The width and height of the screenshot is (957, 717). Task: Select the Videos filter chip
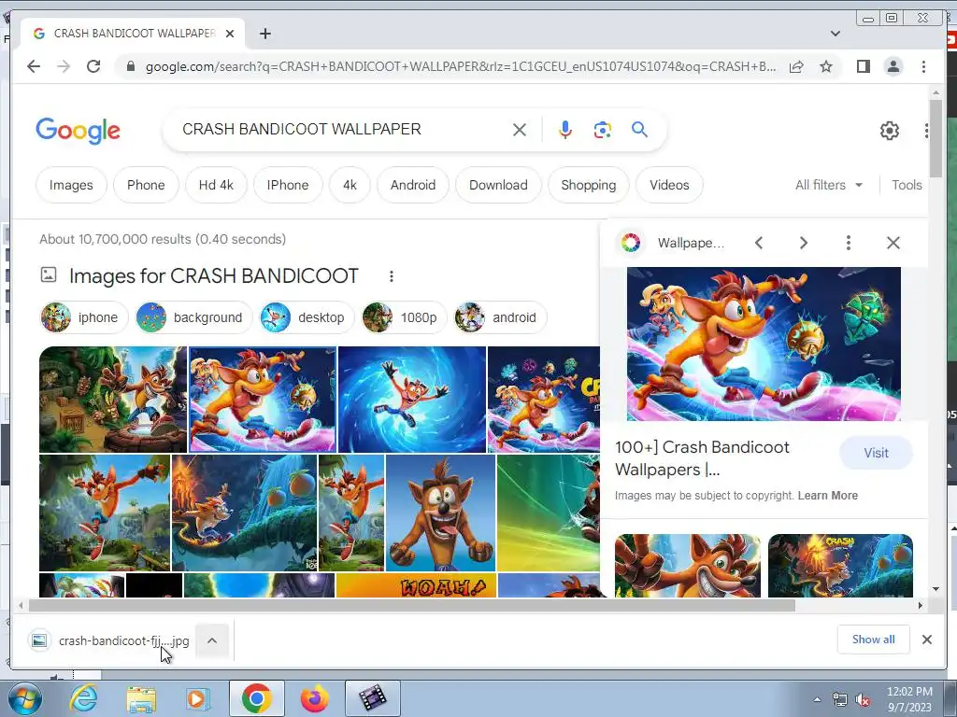point(669,185)
